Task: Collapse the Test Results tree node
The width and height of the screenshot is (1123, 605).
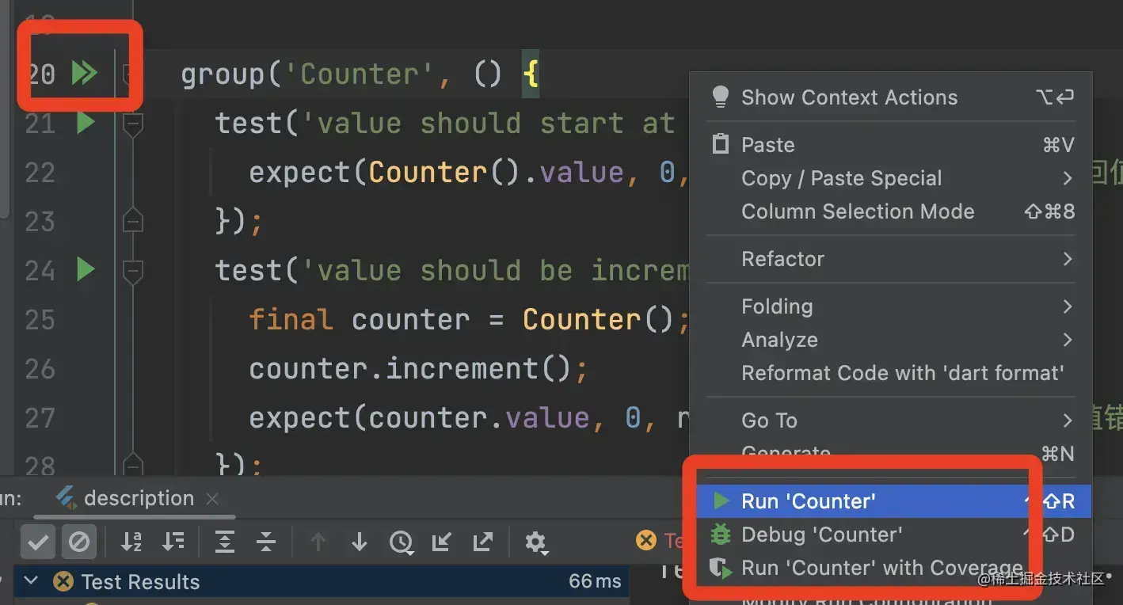Action: pos(32,580)
